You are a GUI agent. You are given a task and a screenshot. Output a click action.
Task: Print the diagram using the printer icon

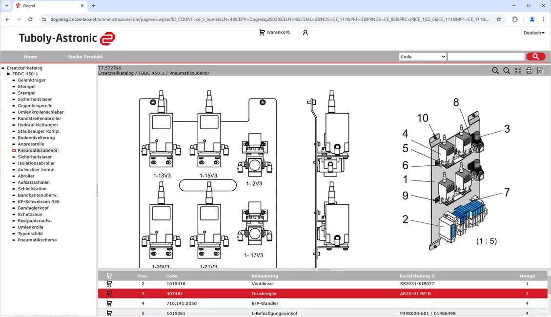[x=529, y=71]
